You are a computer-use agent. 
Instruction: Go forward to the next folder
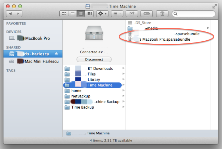click(18, 14)
